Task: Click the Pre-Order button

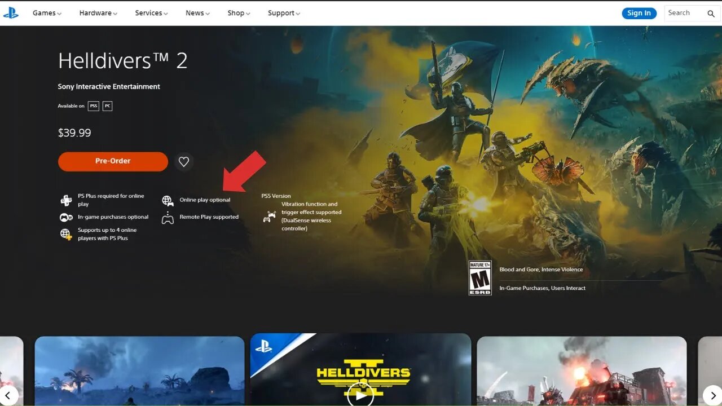Action: pyautogui.click(x=113, y=161)
